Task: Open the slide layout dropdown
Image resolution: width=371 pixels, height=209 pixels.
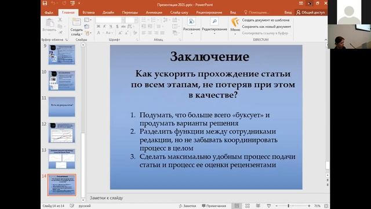Action: coord(88,20)
